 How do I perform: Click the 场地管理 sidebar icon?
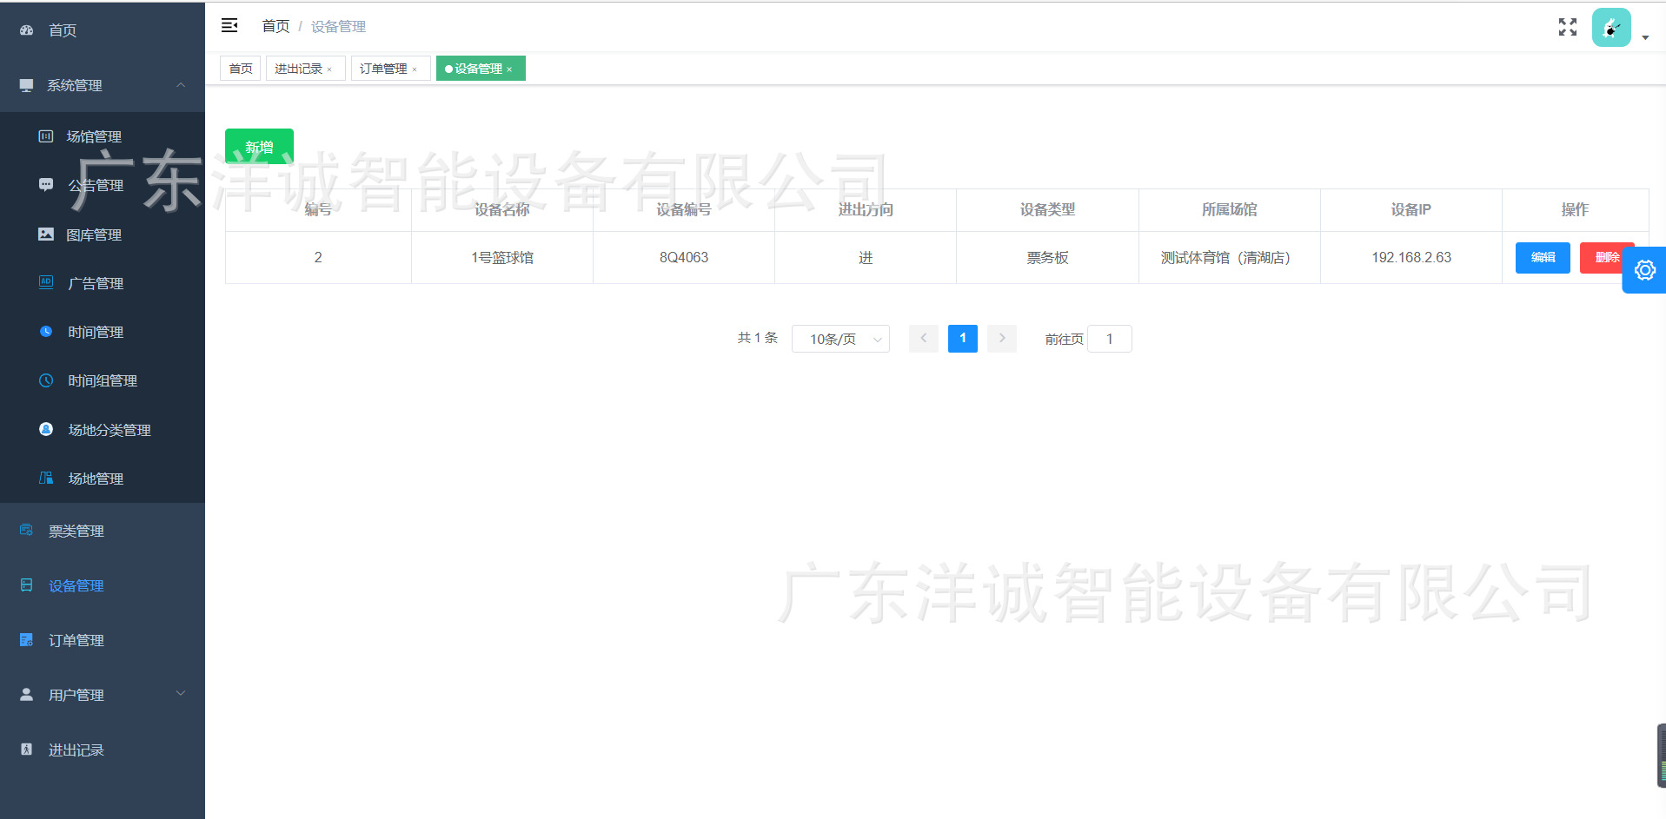point(45,478)
